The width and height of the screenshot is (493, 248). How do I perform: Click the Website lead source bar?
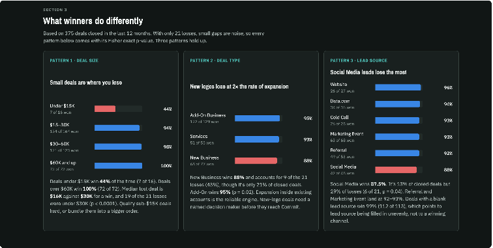point(398,87)
